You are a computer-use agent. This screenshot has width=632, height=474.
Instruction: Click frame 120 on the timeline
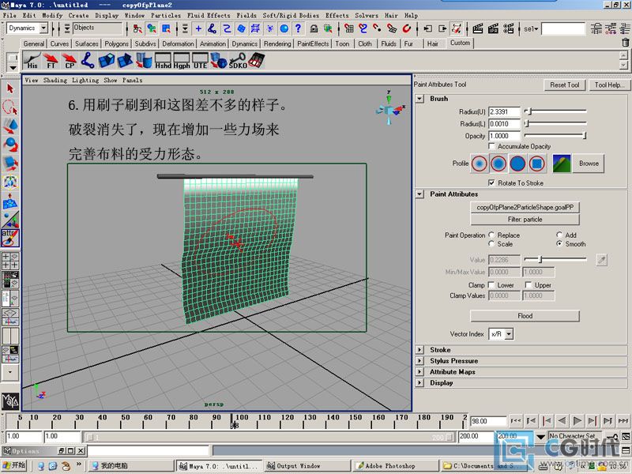coord(288,421)
